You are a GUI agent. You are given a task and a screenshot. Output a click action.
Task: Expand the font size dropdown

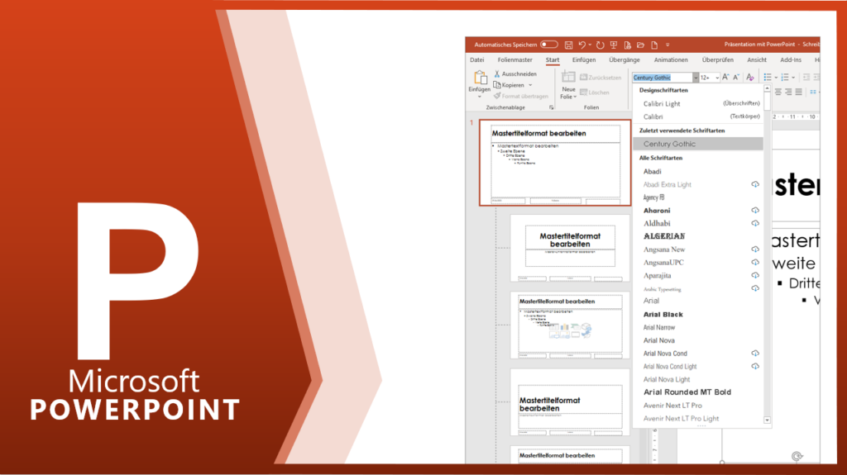(x=715, y=77)
